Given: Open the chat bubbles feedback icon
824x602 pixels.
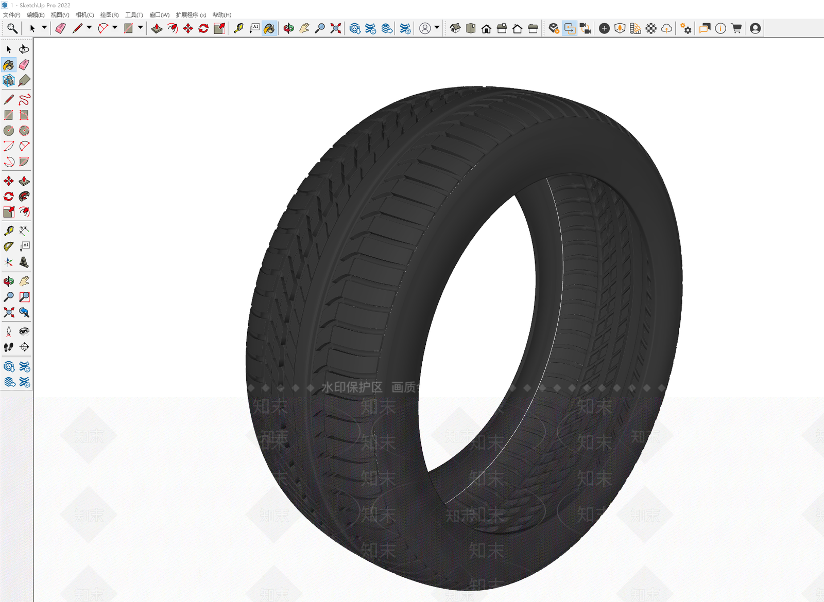Looking at the screenshot, I should pos(705,28).
